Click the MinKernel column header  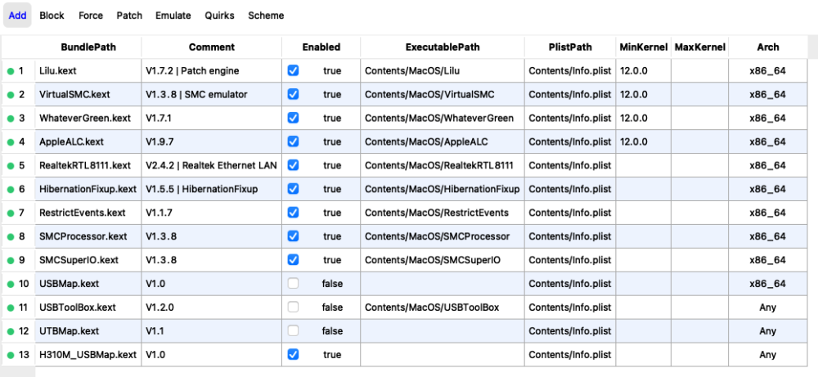coord(643,47)
